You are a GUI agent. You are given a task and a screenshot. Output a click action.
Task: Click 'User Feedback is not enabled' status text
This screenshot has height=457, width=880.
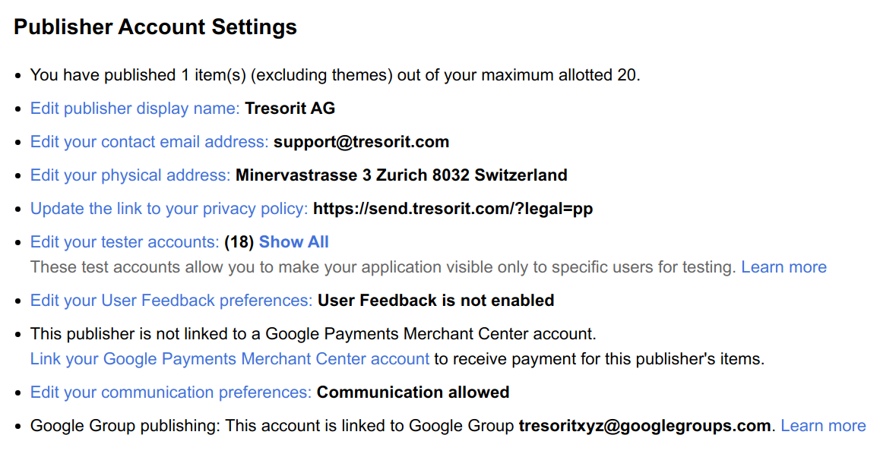pos(435,301)
